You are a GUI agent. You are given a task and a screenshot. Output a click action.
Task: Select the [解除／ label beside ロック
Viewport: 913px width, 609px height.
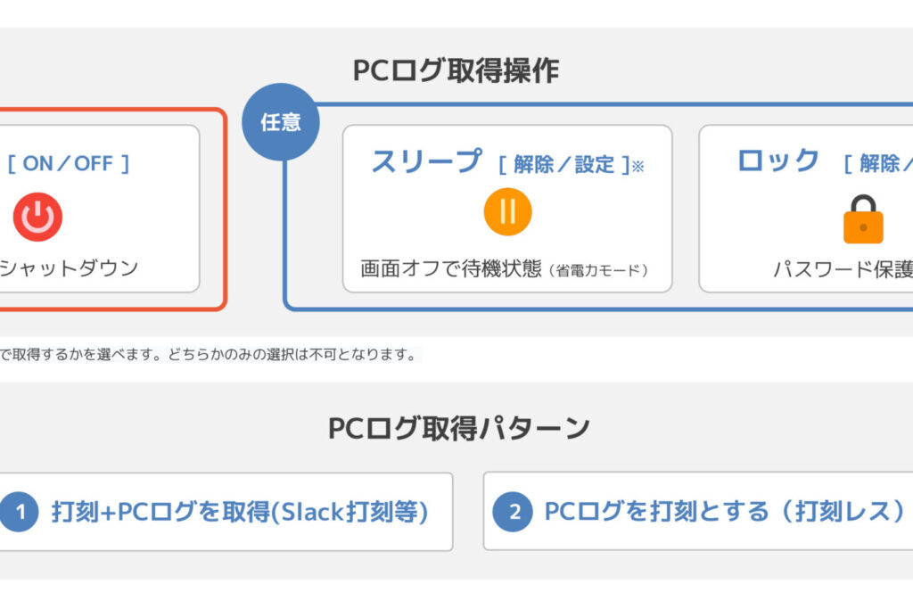click(878, 165)
